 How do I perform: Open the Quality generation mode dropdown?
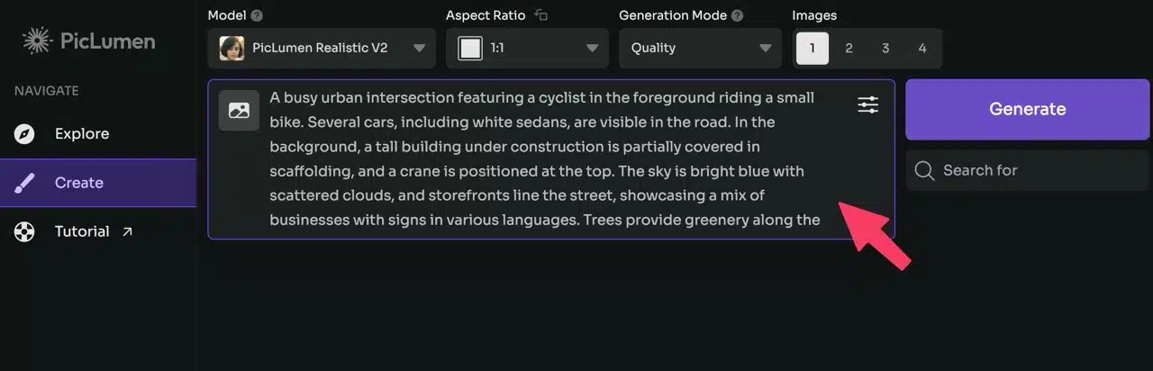point(700,48)
